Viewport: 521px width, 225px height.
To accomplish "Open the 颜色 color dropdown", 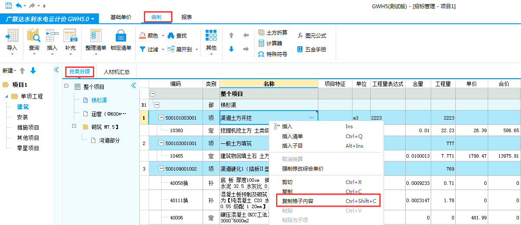I will [163, 36].
